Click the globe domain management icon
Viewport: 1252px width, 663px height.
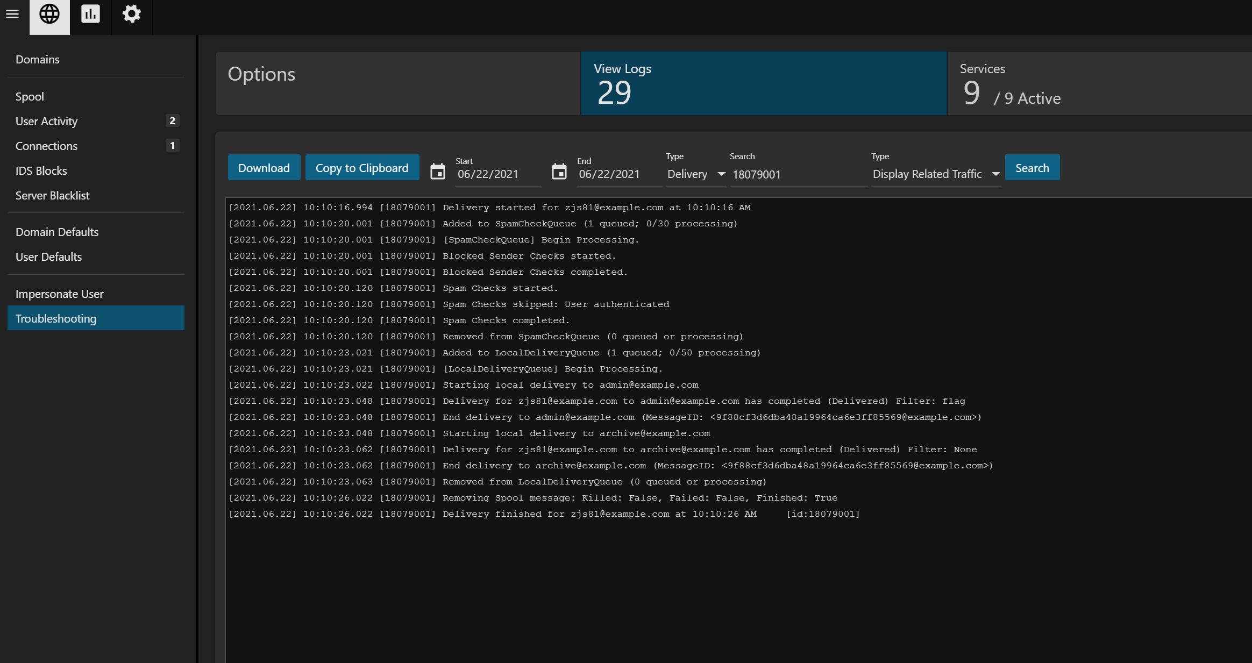49,14
